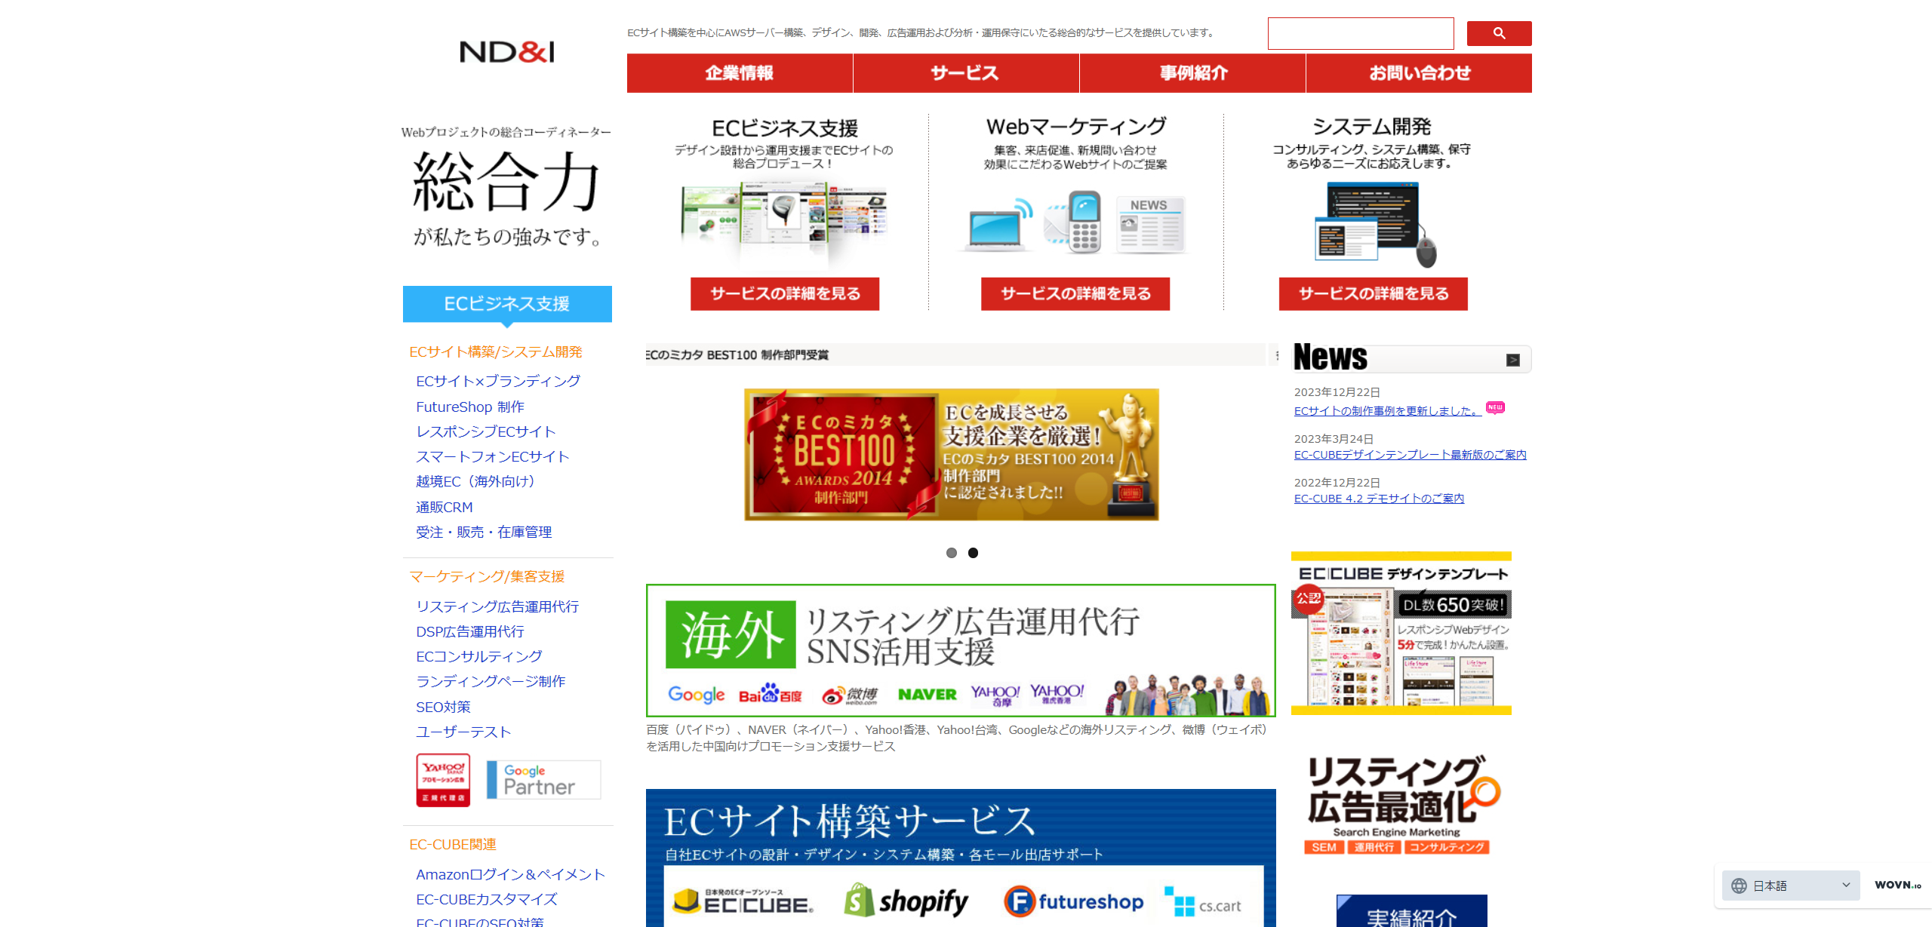The height and width of the screenshot is (927, 1932).
Task: Open the サービス menu
Action: pos(966,73)
